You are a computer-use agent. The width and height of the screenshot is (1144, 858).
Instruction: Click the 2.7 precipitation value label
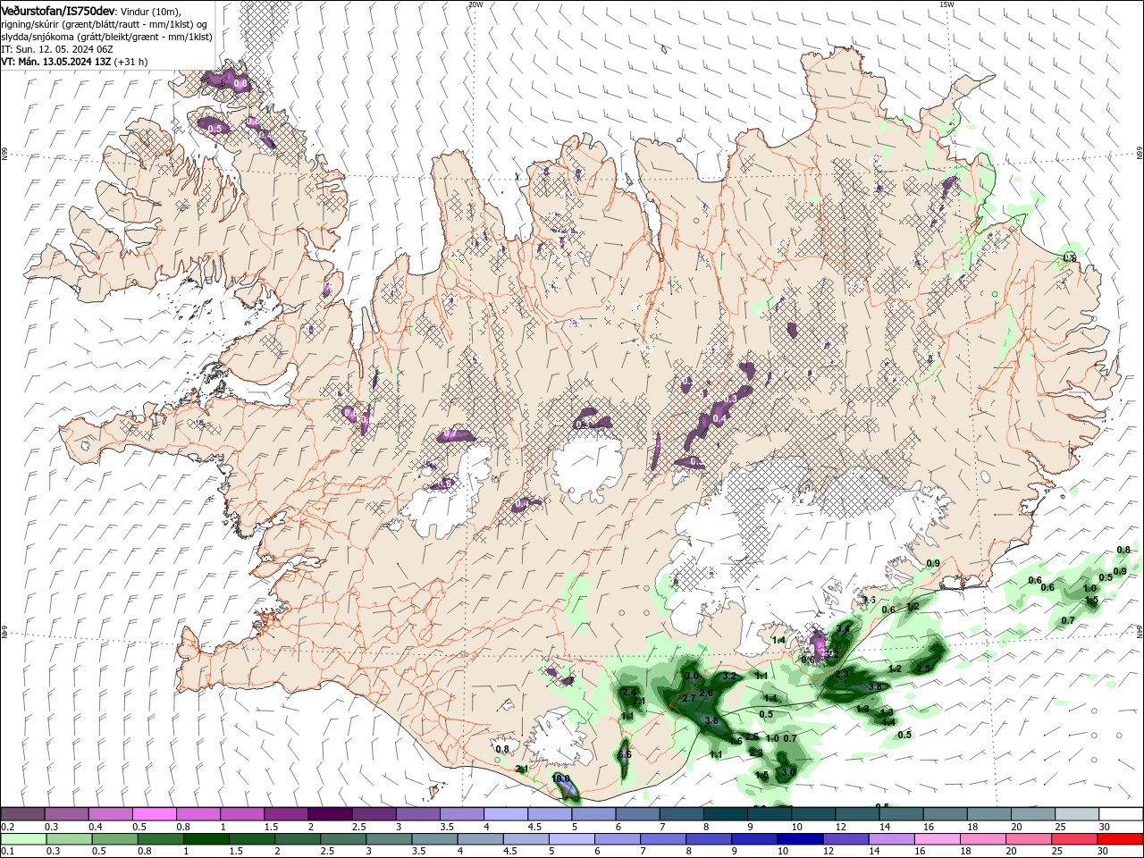(x=689, y=698)
